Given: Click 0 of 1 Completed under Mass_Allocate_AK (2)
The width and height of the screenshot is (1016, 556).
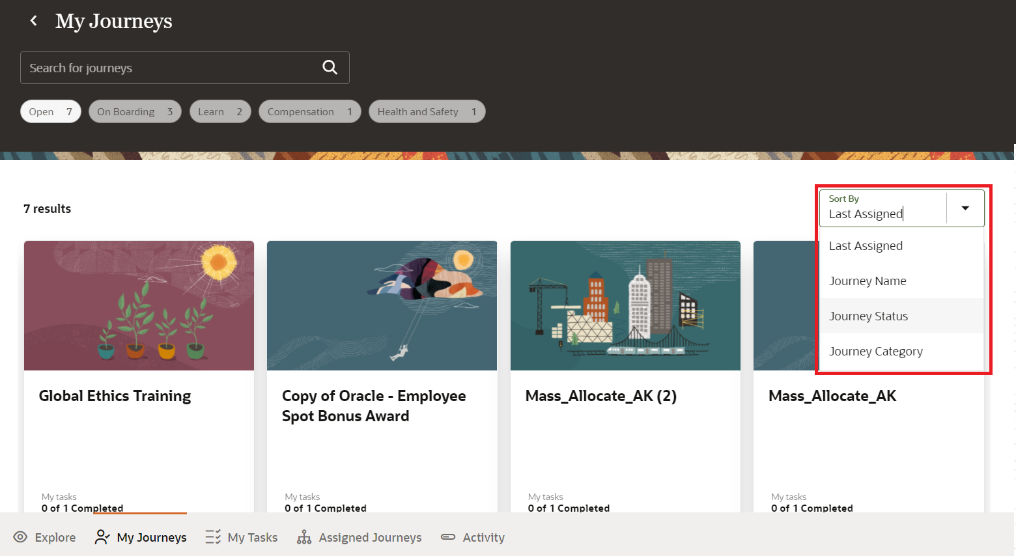Looking at the screenshot, I should tap(569, 508).
